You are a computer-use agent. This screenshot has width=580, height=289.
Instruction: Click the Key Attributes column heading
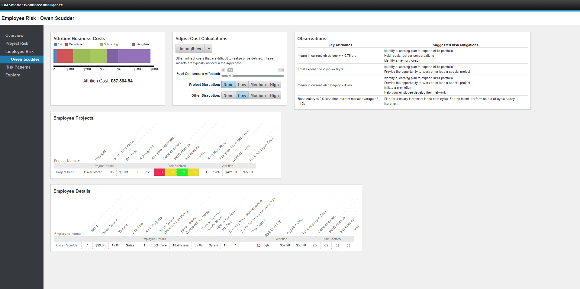coord(340,45)
